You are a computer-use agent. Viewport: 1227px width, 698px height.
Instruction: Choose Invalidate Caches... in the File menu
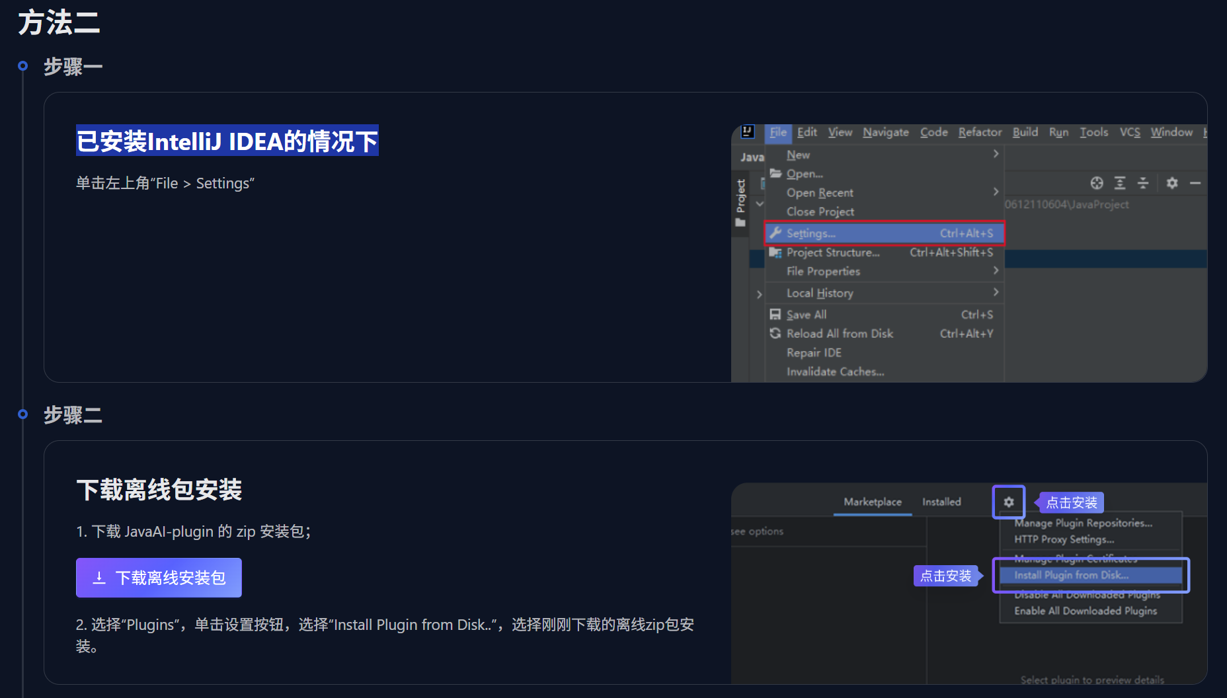click(x=885, y=371)
